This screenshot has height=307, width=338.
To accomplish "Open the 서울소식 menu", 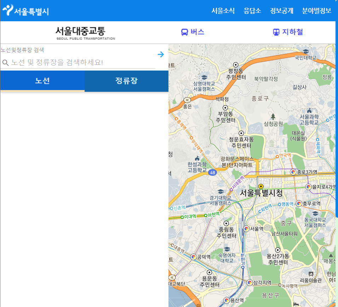I will click(x=223, y=11).
